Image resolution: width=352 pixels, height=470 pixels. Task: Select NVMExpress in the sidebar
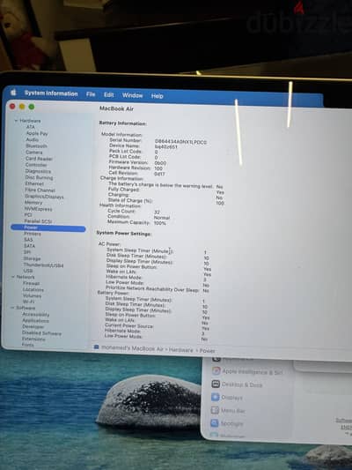(x=39, y=209)
